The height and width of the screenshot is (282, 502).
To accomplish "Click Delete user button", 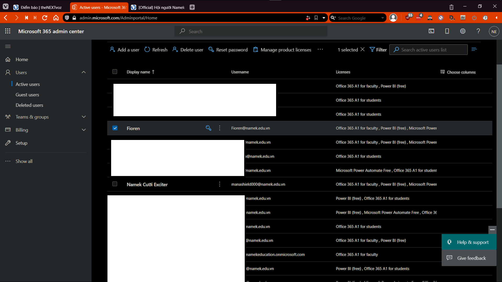I will (188, 50).
